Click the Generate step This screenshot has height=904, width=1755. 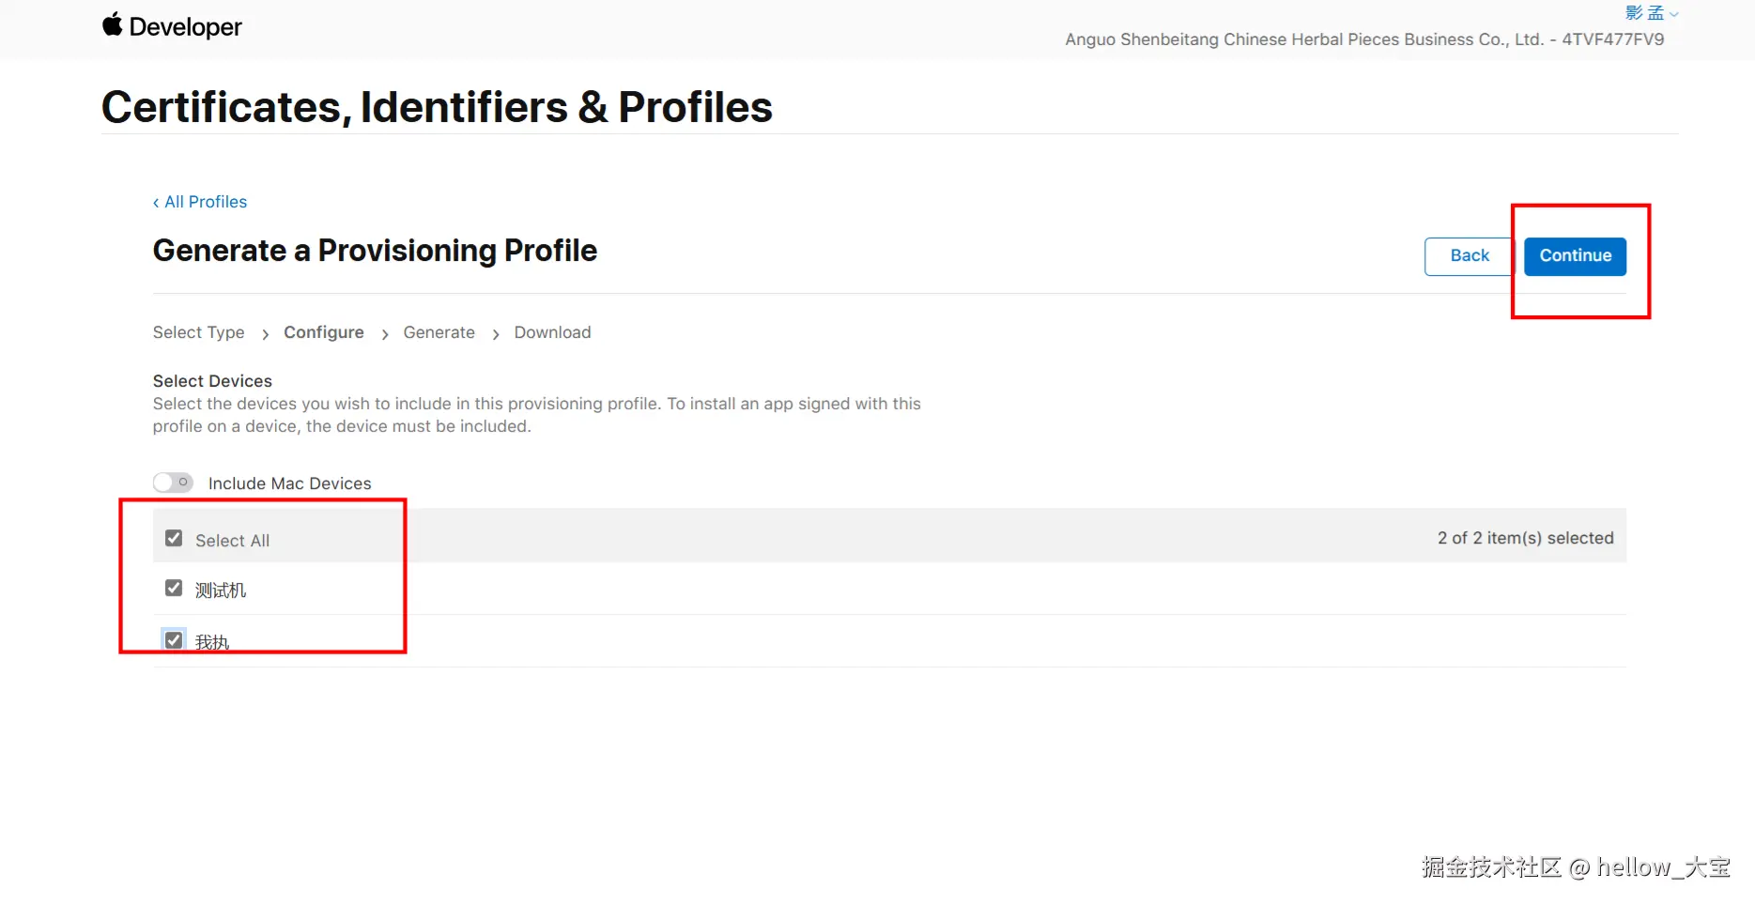pos(439,332)
